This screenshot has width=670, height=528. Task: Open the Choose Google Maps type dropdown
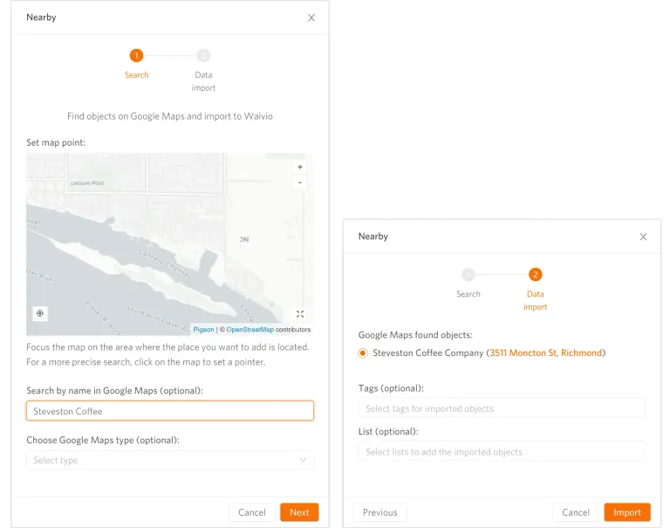[x=170, y=460]
